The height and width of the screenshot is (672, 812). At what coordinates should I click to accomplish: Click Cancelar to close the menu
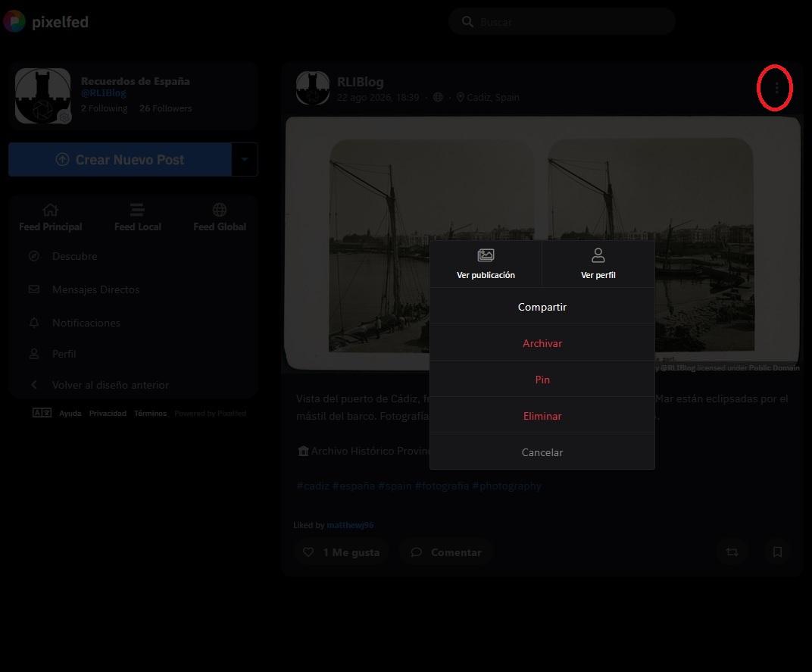542,452
